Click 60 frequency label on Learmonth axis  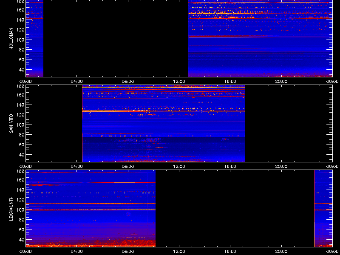pyautogui.click(x=21, y=230)
